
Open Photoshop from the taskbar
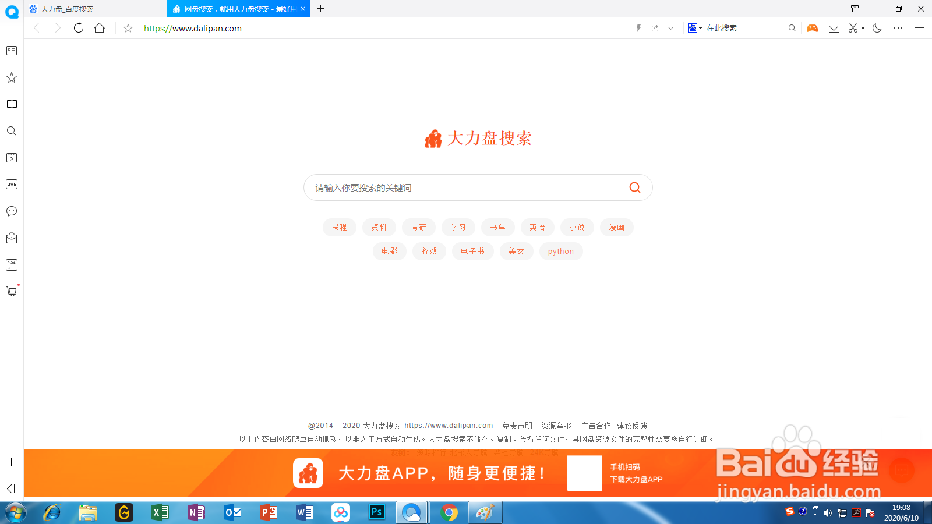376,512
